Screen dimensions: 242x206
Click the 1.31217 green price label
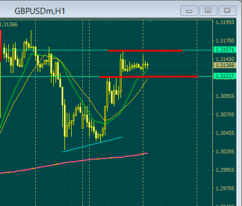tap(225, 76)
